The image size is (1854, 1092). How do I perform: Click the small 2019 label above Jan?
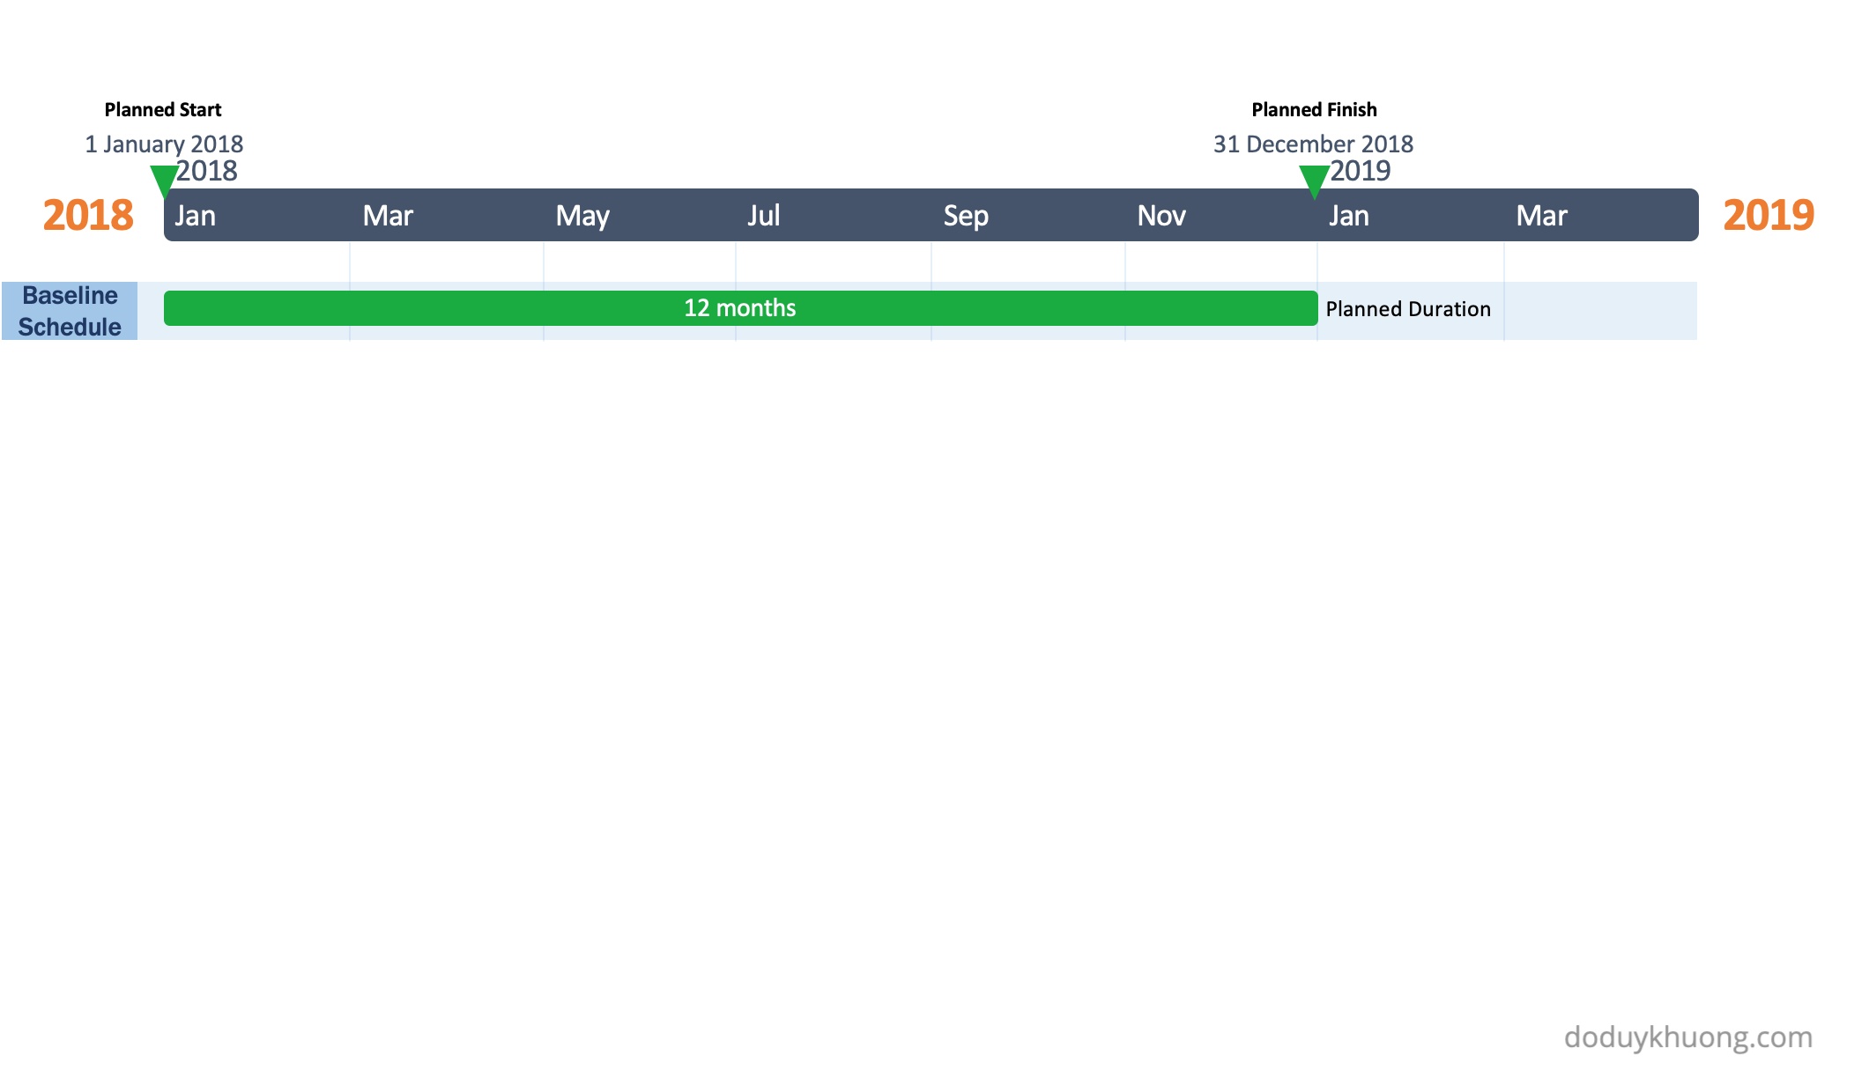click(1361, 171)
